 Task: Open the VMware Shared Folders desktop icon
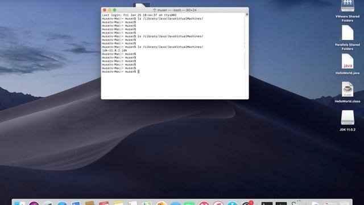[348, 6]
